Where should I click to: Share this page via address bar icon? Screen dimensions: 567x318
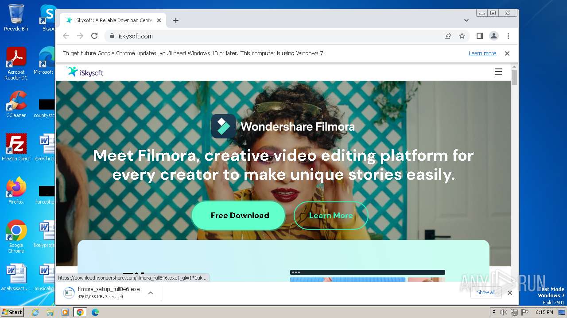448,36
